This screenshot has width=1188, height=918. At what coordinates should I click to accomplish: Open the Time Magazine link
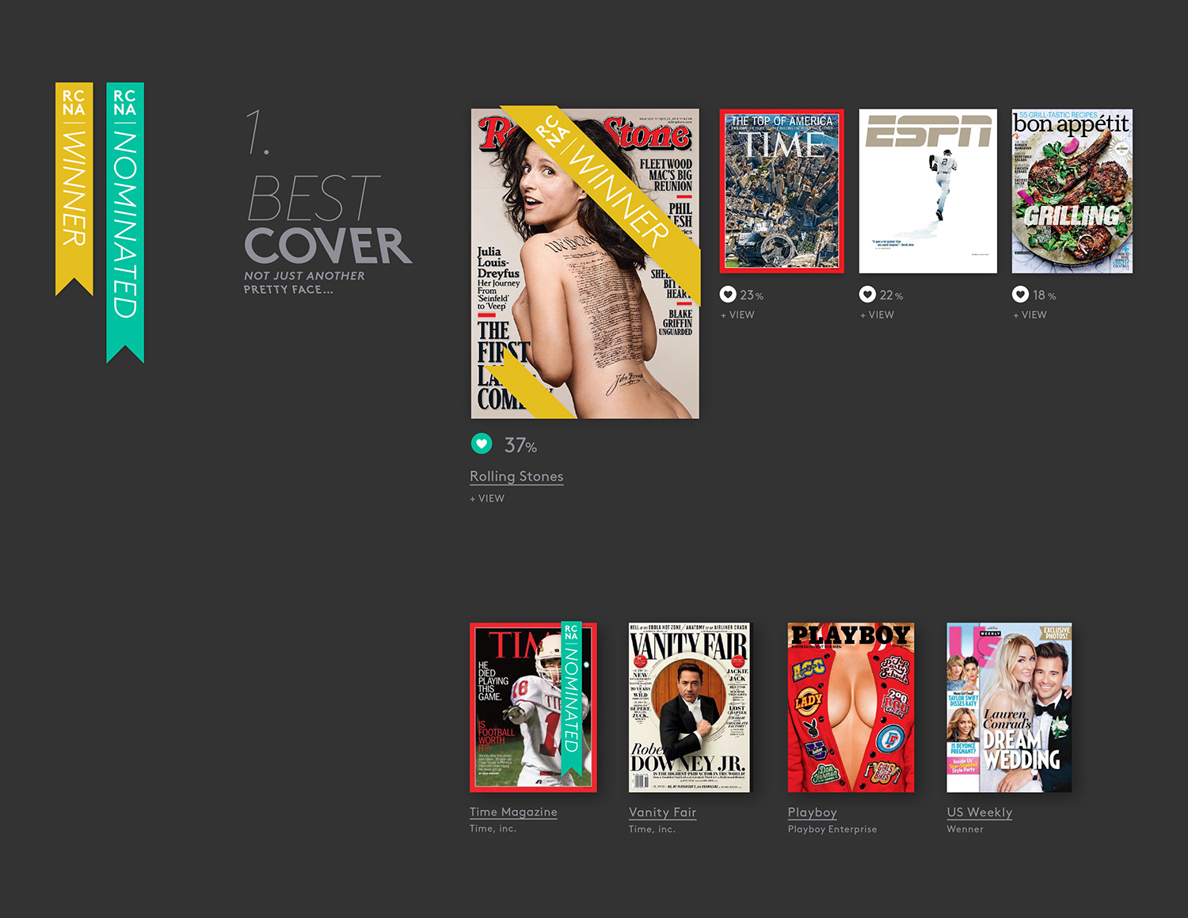point(513,812)
